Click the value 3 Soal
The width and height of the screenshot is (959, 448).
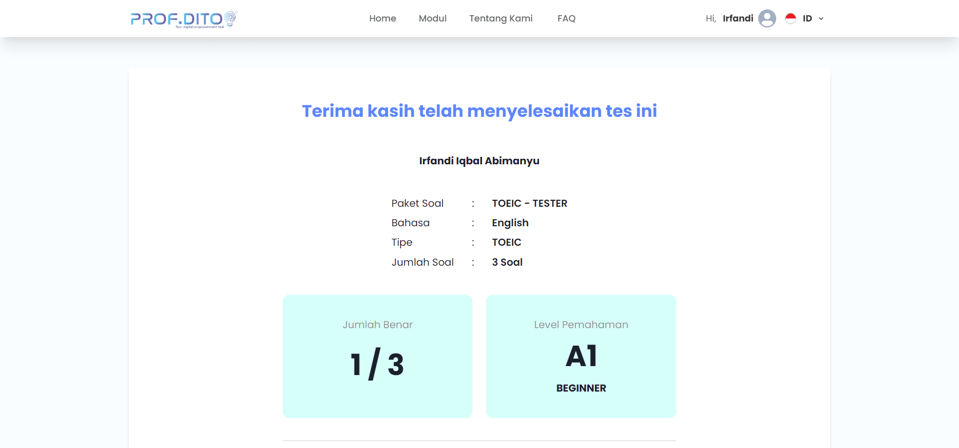tap(507, 262)
